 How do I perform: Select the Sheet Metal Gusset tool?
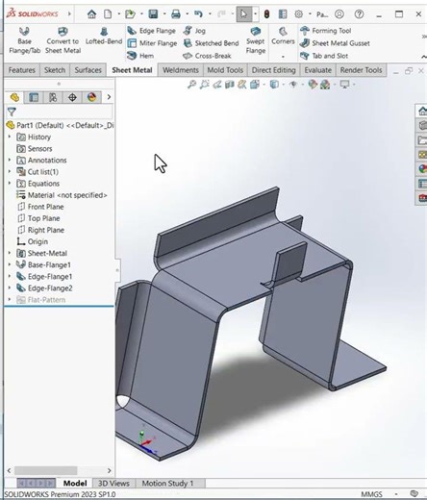pyautogui.click(x=335, y=43)
